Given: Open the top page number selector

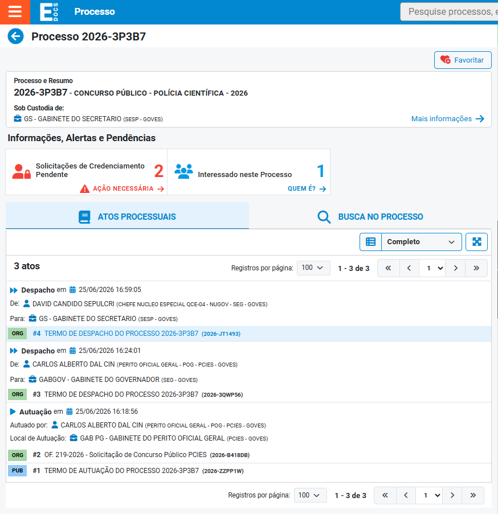Looking at the screenshot, I should point(432,268).
